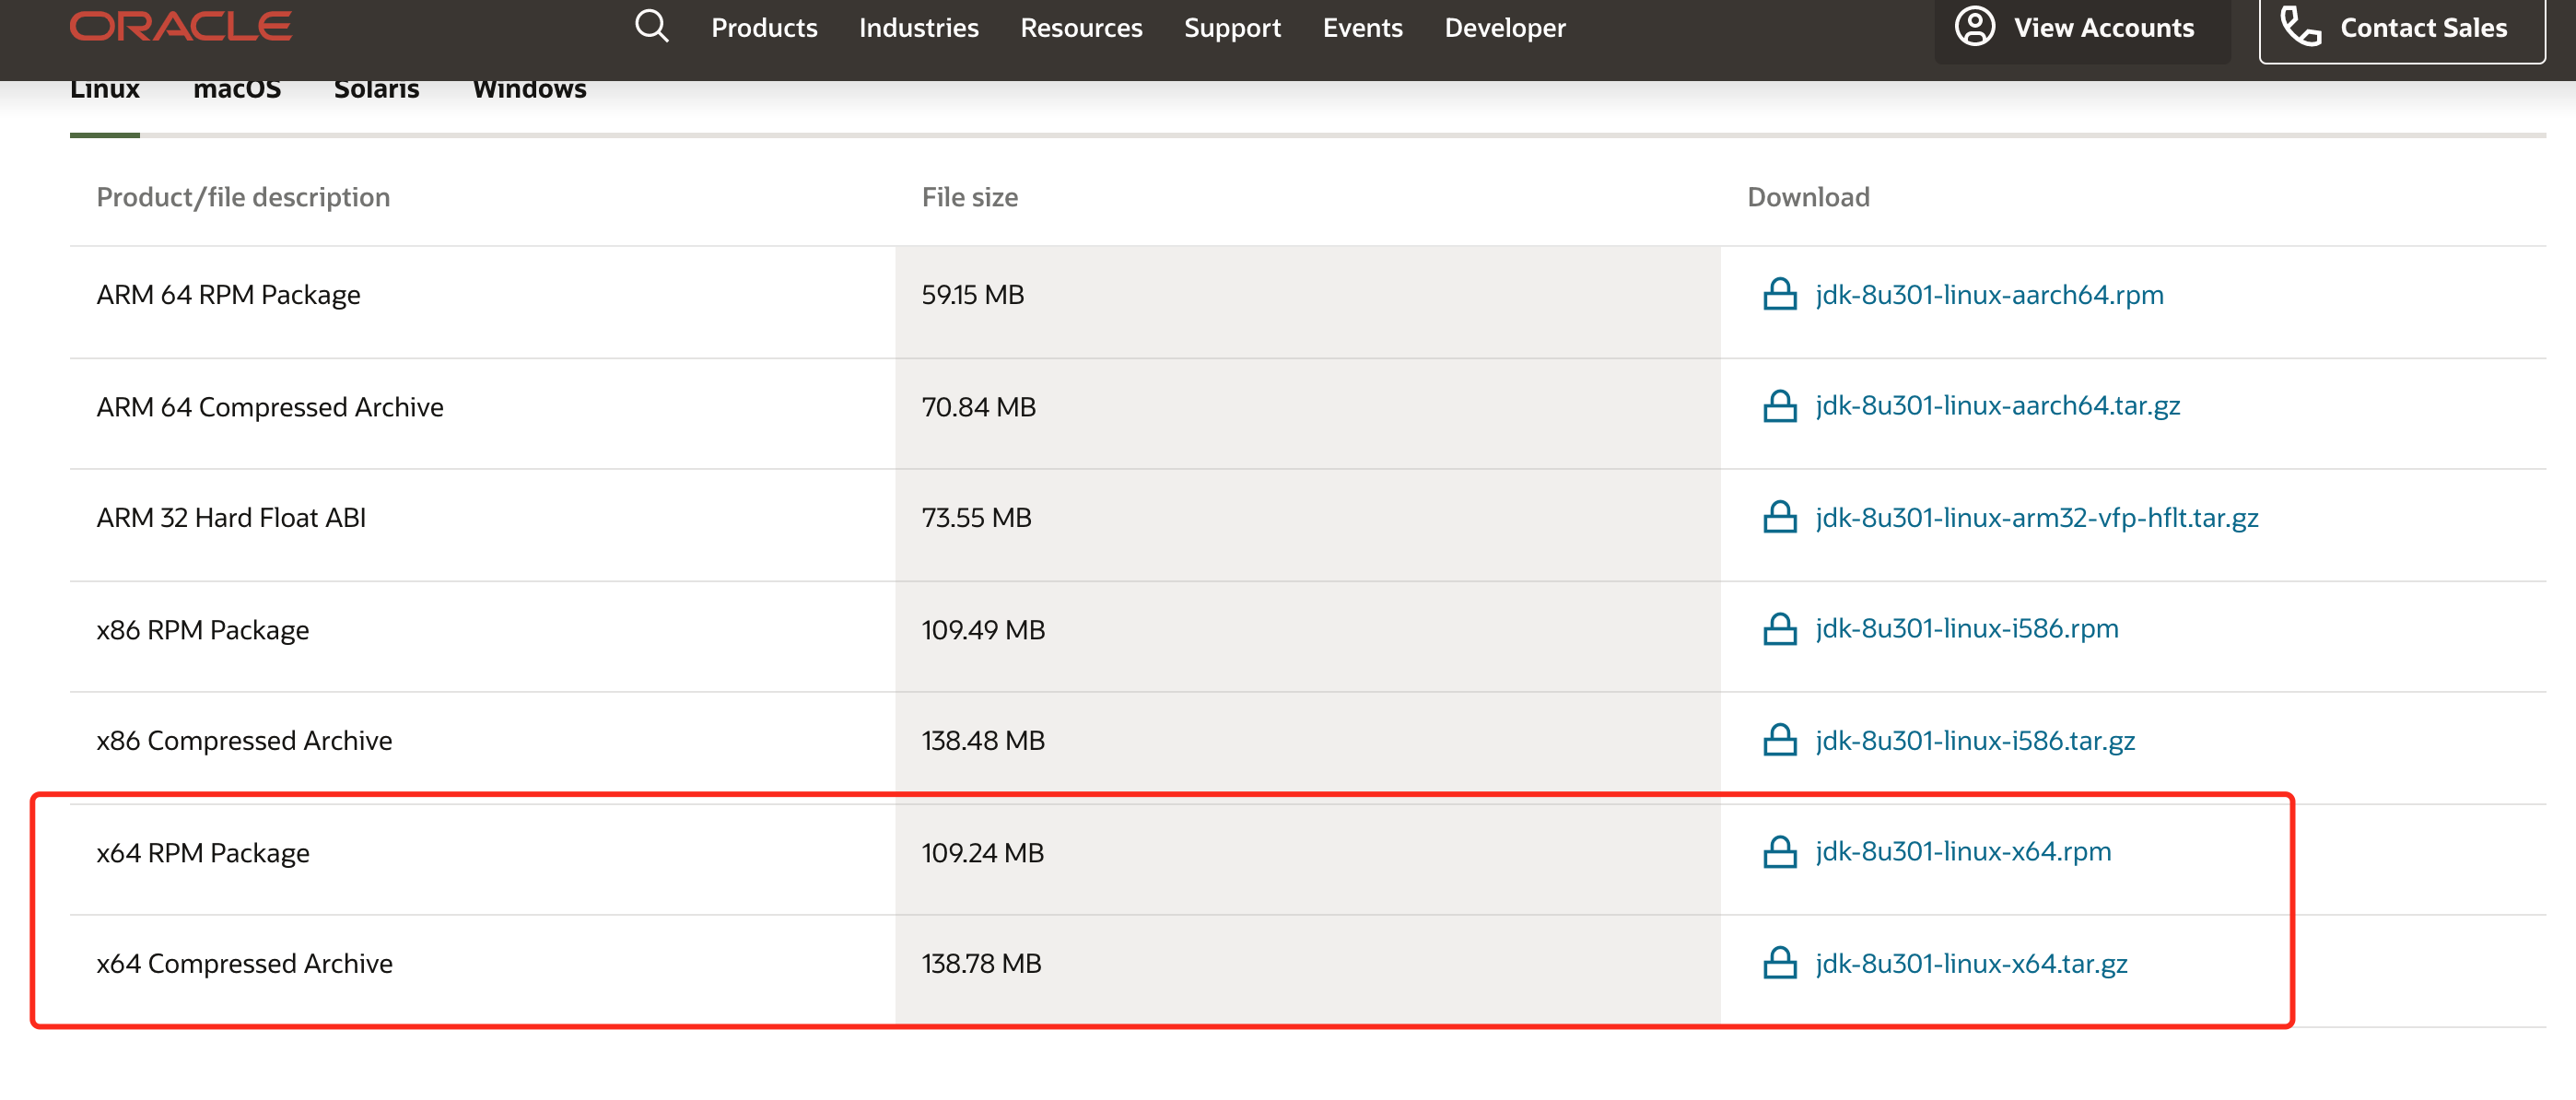The image size is (2576, 1100).
Task: Click lock icon beside jdk-8u301-linux-i586.tar.gz
Action: click(1780, 741)
